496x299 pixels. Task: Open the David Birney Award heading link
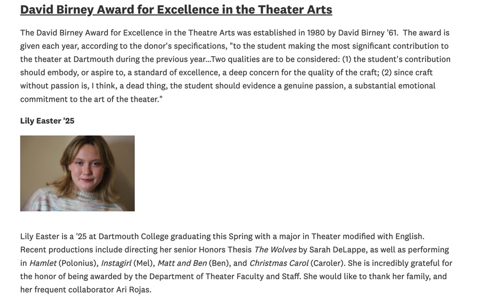(x=176, y=9)
